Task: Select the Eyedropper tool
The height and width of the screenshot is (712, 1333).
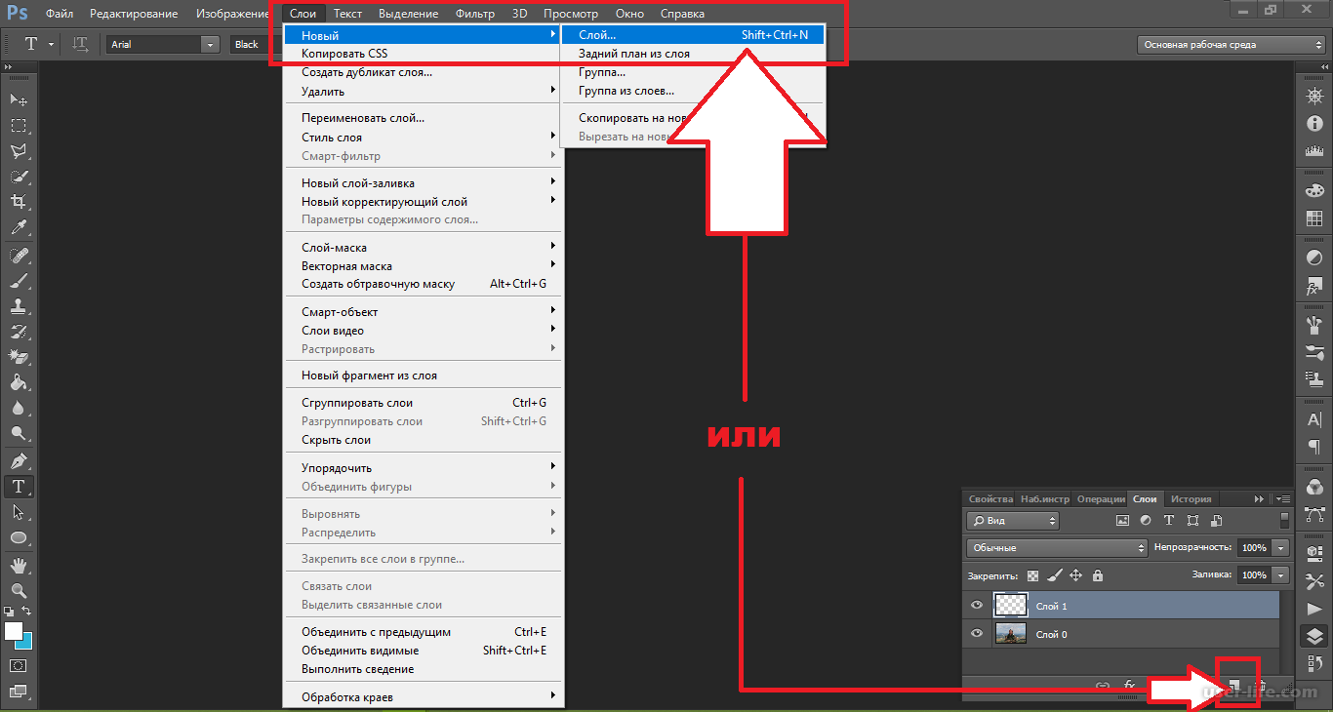Action: [19, 227]
